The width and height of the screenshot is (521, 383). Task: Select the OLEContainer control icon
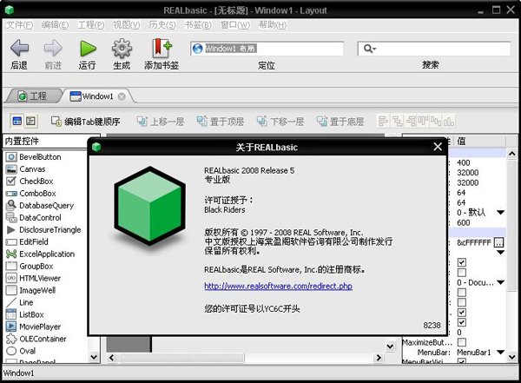tap(11, 339)
